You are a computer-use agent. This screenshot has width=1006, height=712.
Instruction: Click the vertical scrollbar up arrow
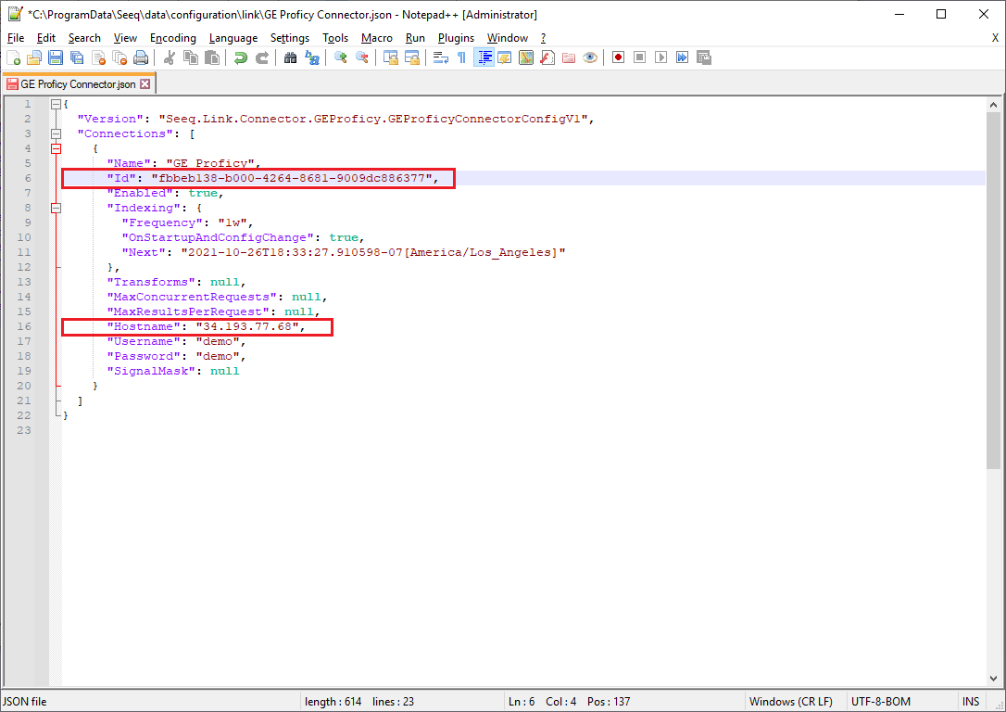(993, 105)
